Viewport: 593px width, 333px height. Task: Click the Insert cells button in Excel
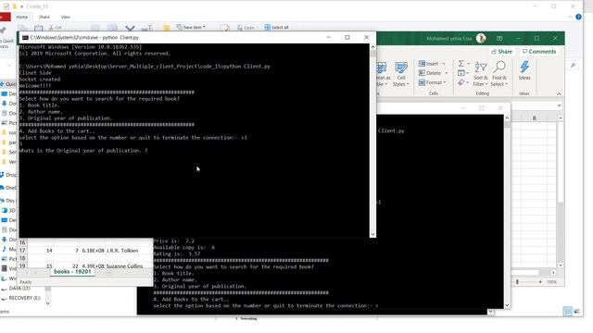tap(429, 64)
